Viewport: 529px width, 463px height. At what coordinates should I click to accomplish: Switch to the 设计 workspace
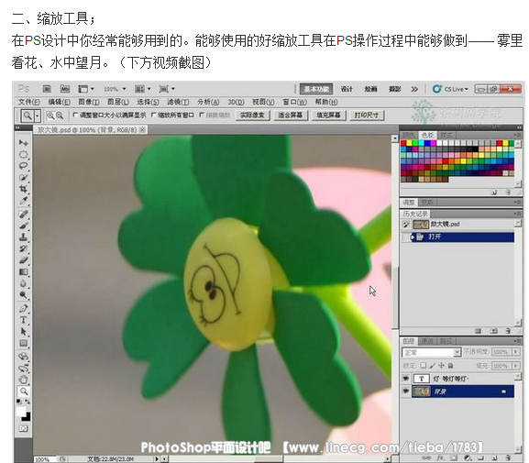click(347, 89)
